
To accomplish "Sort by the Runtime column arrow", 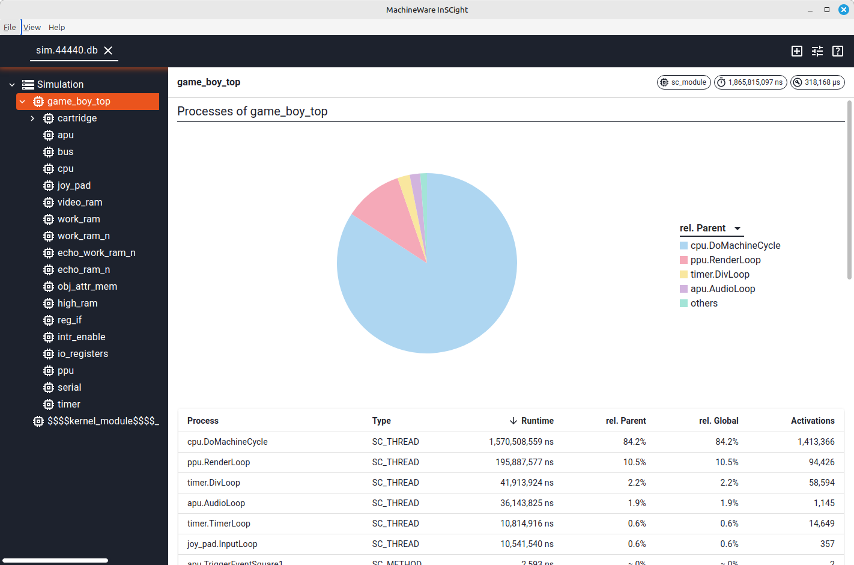I will pyautogui.click(x=513, y=421).
